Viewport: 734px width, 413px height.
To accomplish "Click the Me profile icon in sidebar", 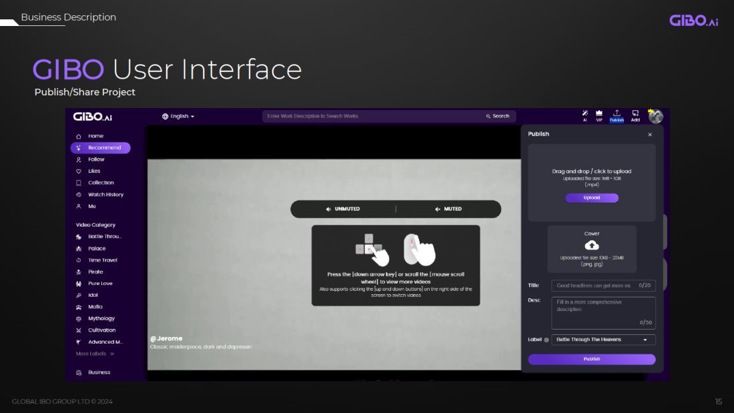I will [x=79, y=207].
